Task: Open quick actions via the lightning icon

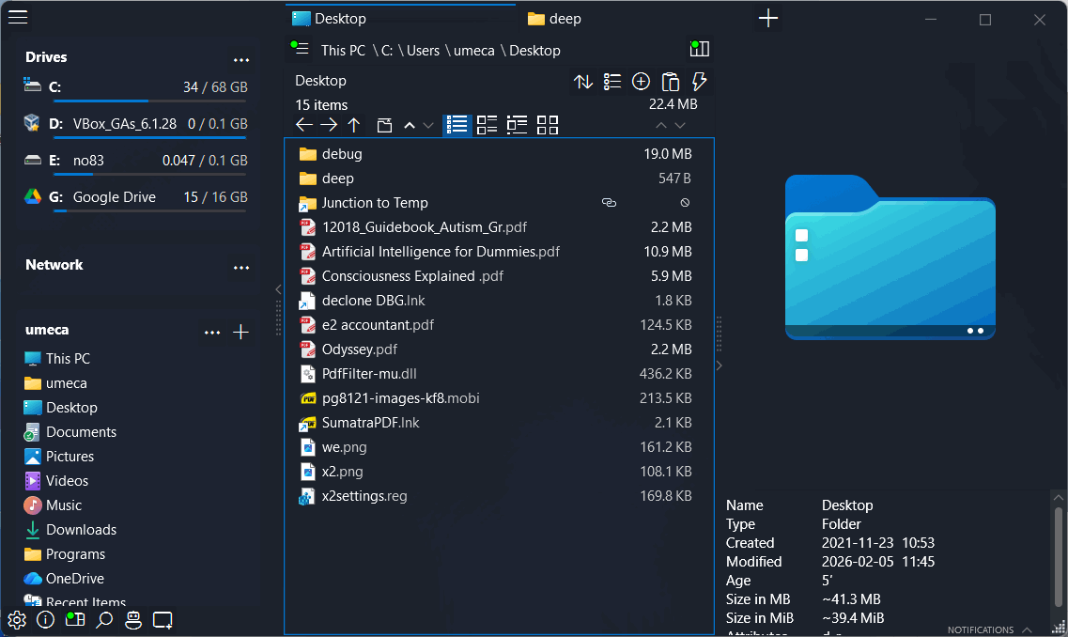Action: [700, 81]
